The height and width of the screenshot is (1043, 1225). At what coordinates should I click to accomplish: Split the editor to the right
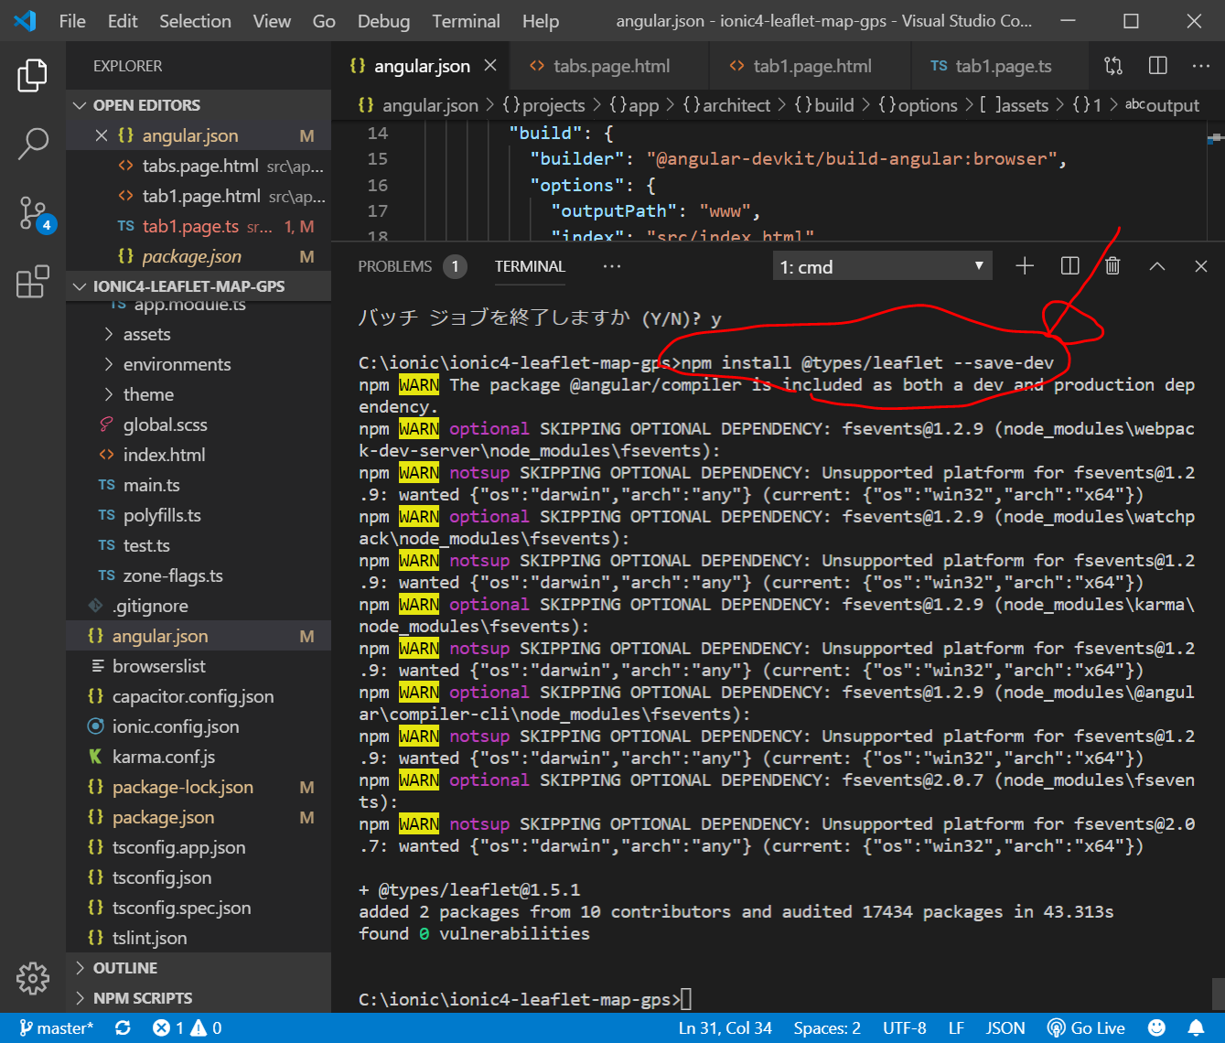tap(1157, 66)
